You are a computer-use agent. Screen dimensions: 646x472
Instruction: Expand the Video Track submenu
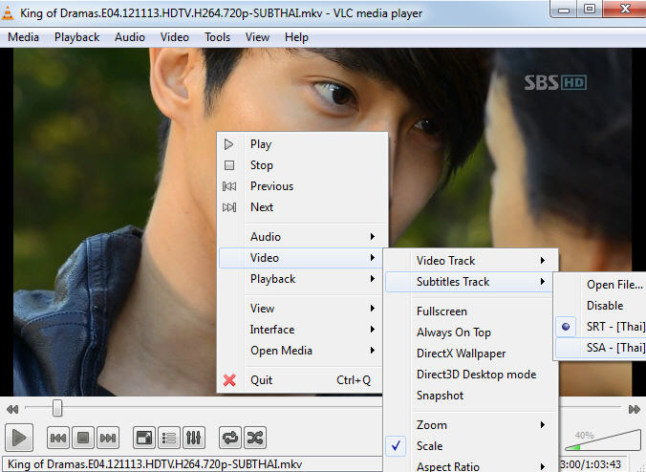coord(472,261)
